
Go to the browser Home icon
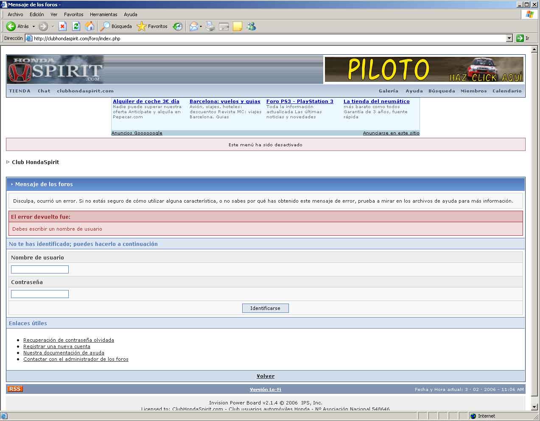click(90, 26)
